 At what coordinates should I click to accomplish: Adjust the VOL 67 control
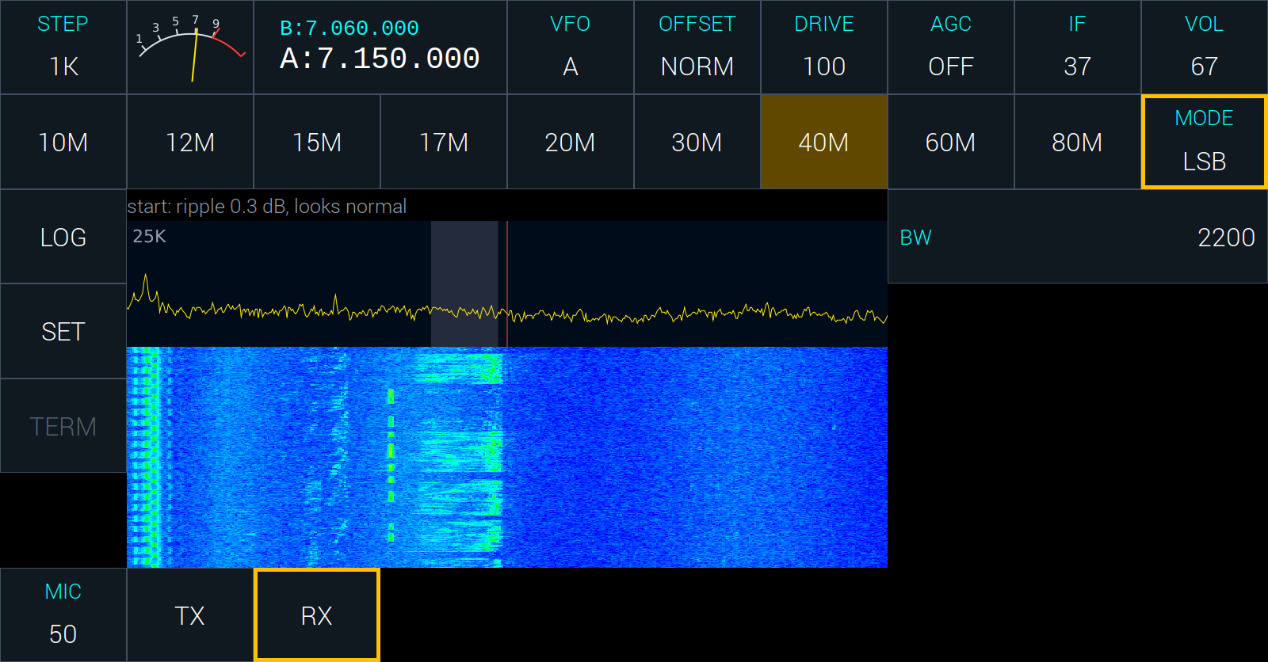1205,48
